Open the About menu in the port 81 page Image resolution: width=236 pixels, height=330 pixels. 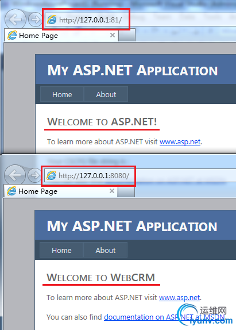pos(106,94)
